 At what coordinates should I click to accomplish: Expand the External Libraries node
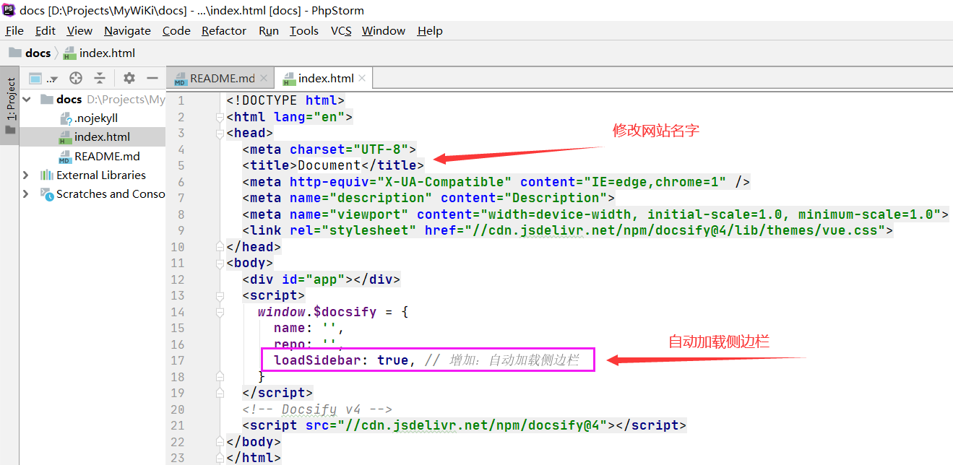pyautogui.click(x=27, y=175)
